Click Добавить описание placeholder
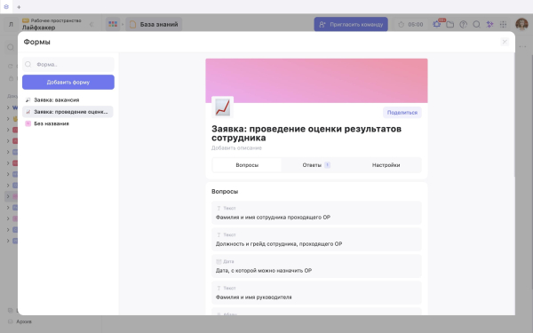This screenshot has width=533, height=333. [x=236, y=147]
